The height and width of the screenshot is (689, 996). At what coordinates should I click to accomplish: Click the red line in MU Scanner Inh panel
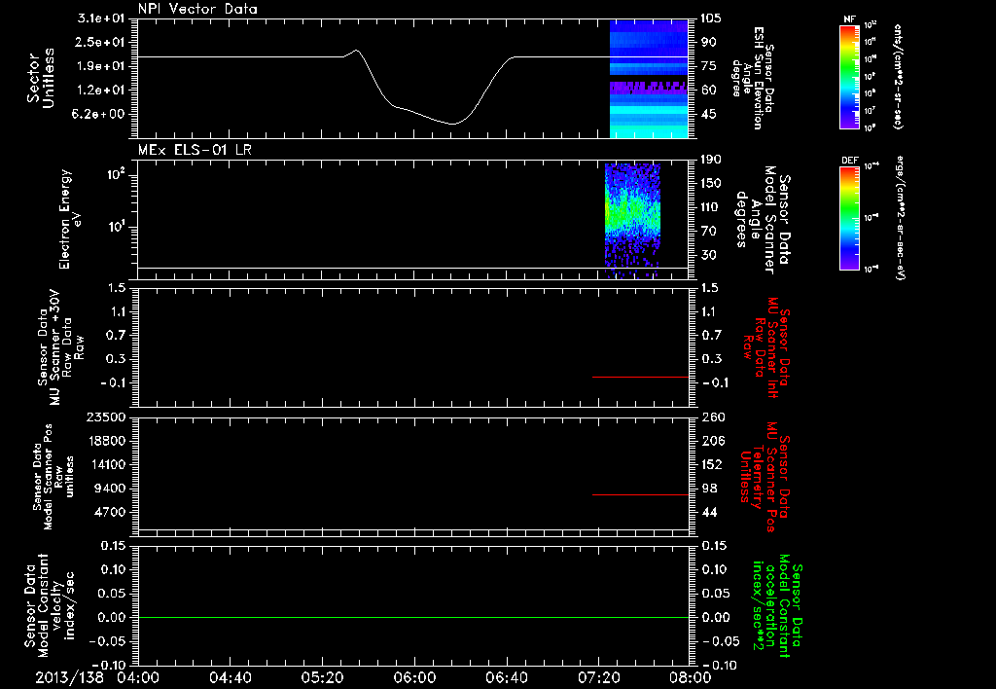pos(640,377)
